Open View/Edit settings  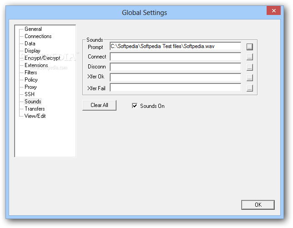pyautogui.click(x=35, y=116)
